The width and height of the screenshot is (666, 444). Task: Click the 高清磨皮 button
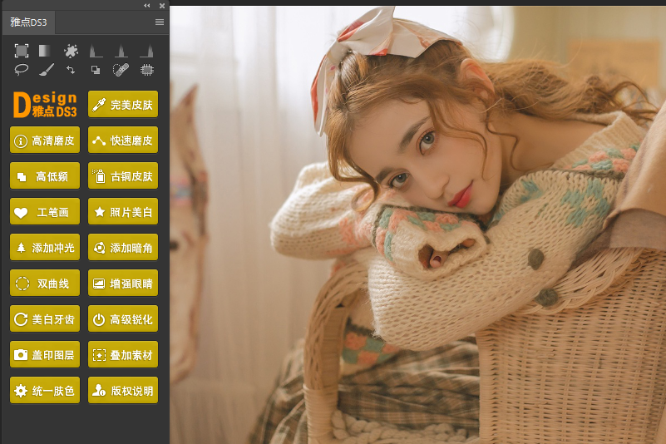(x=45, y=140)
